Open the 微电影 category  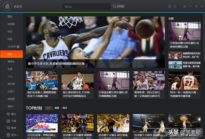point(11,99)
